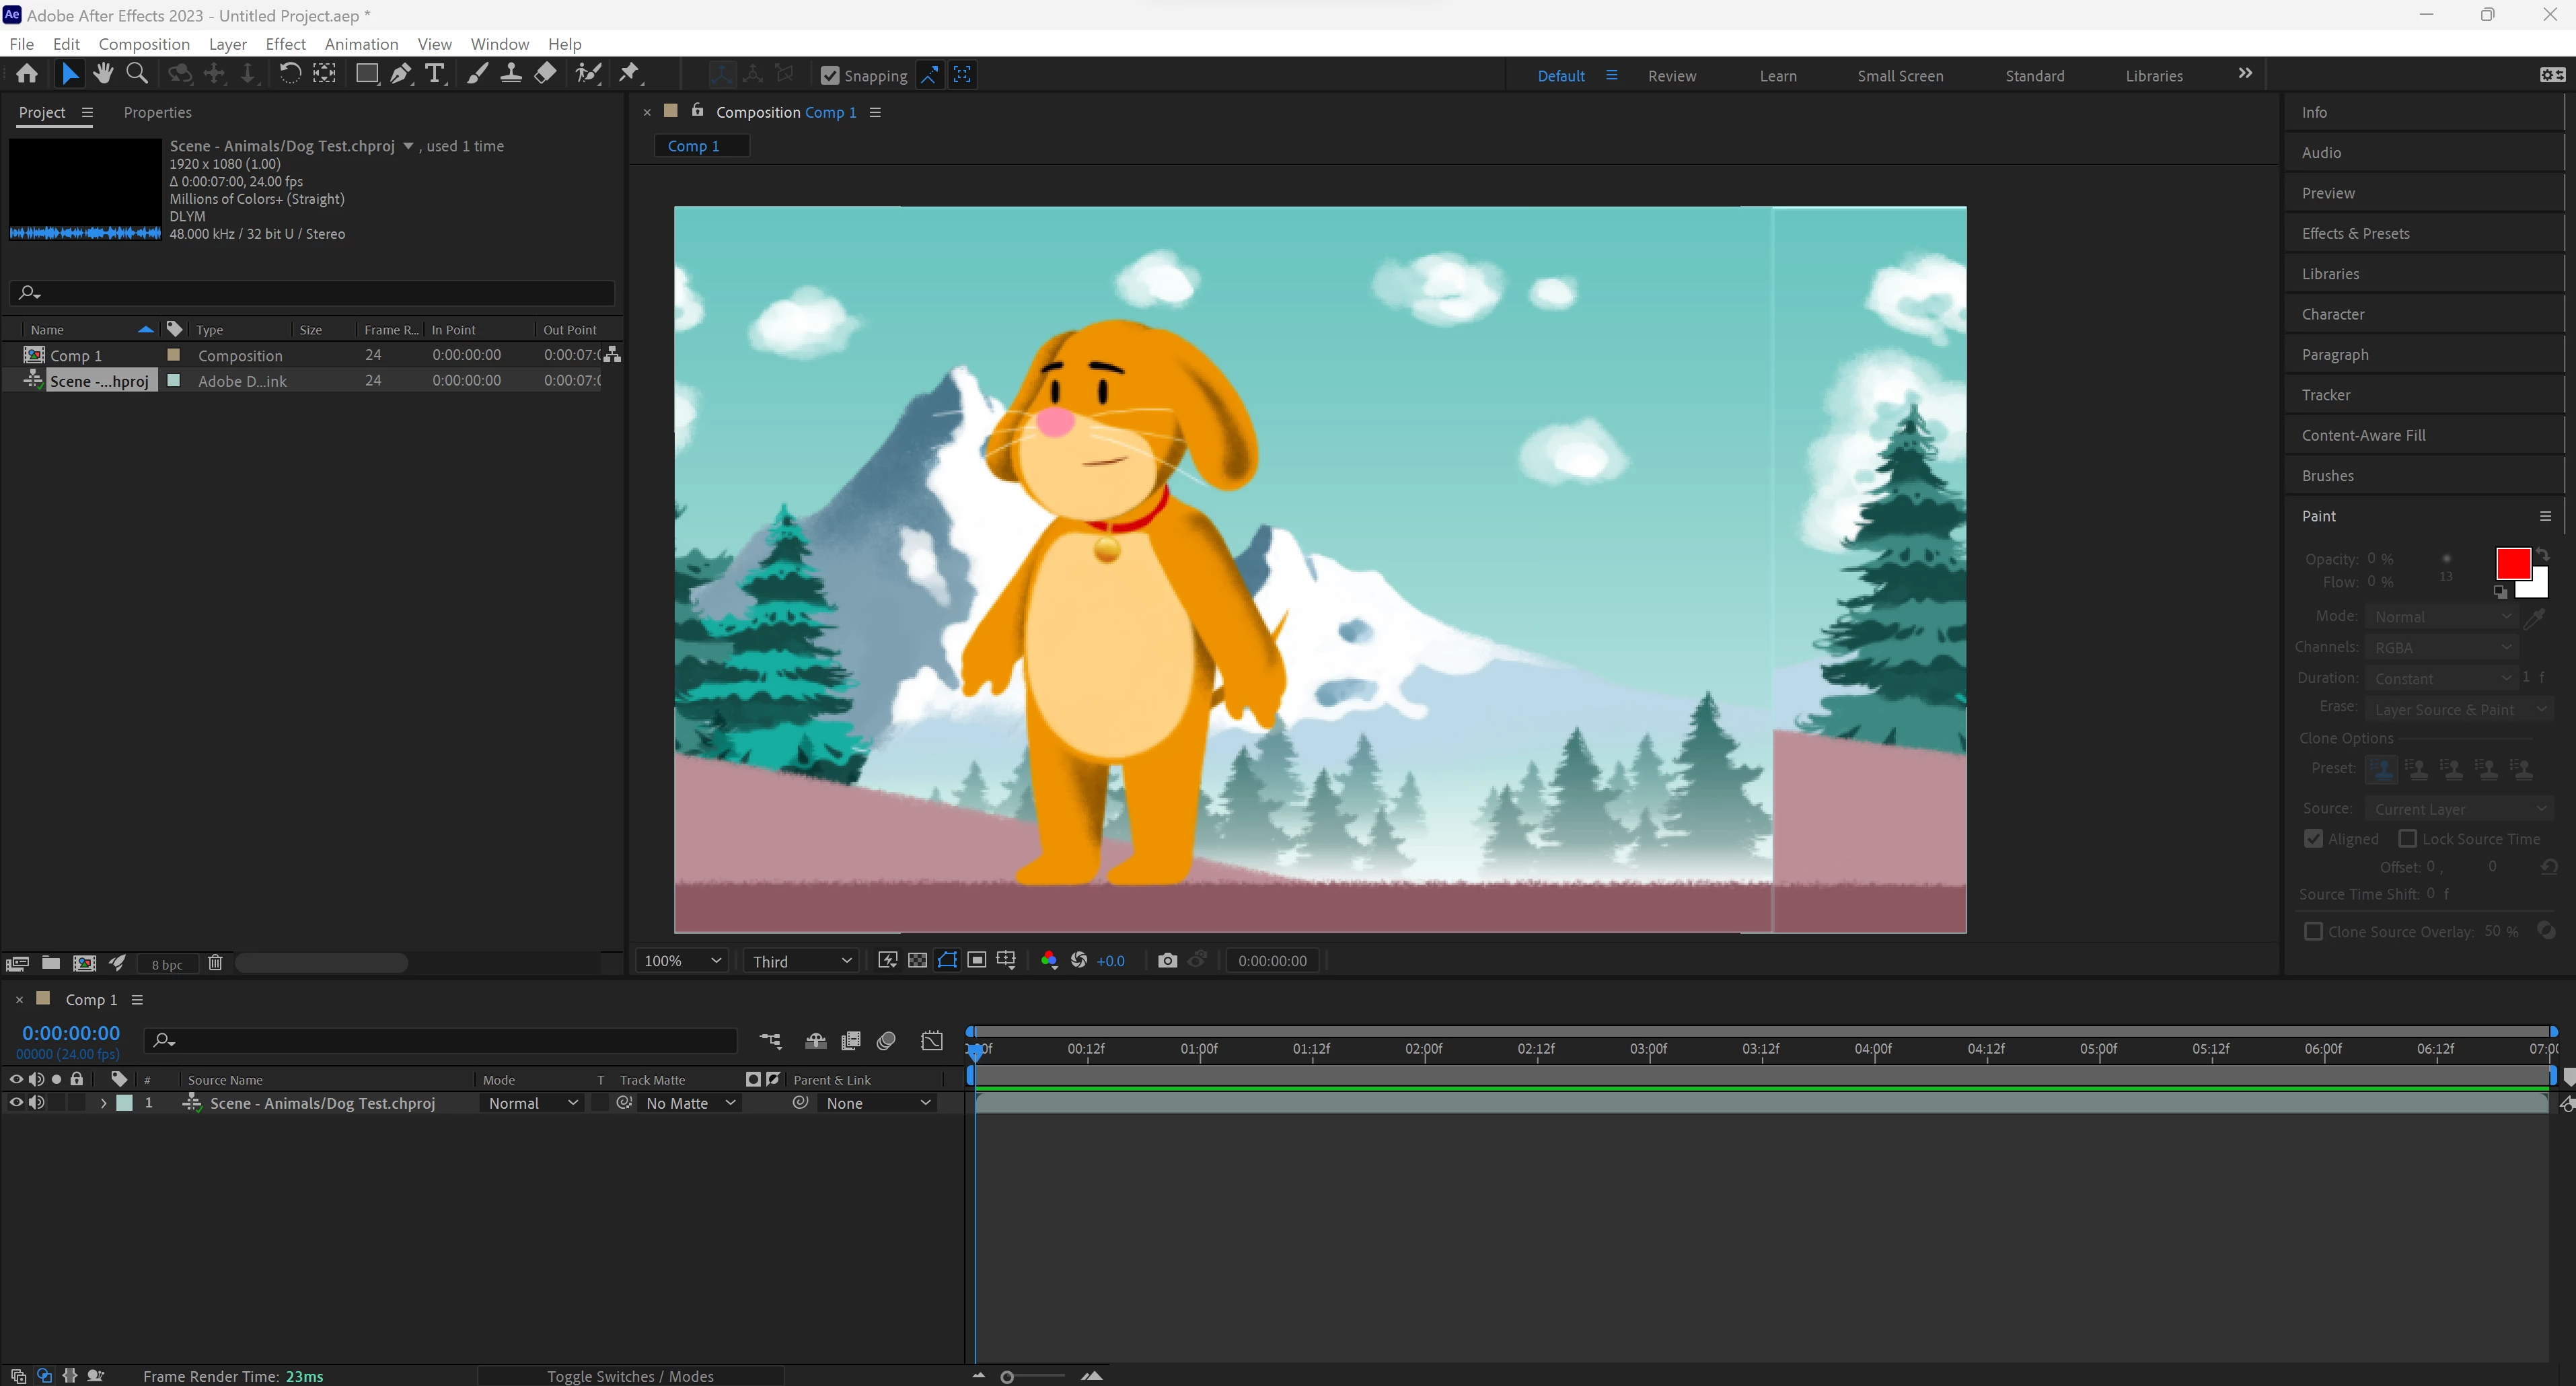The image size is (2576, 1386).
Task: Select the Eraser tool
Action: tap(545, 74)
